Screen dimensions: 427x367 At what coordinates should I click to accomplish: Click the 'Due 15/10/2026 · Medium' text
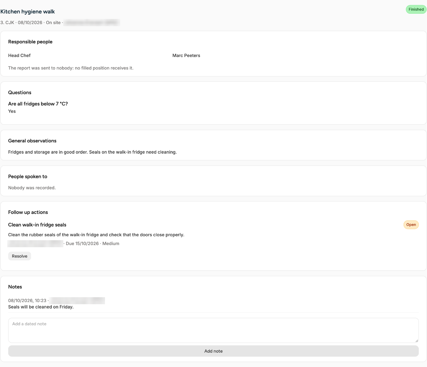pos(93,244)
